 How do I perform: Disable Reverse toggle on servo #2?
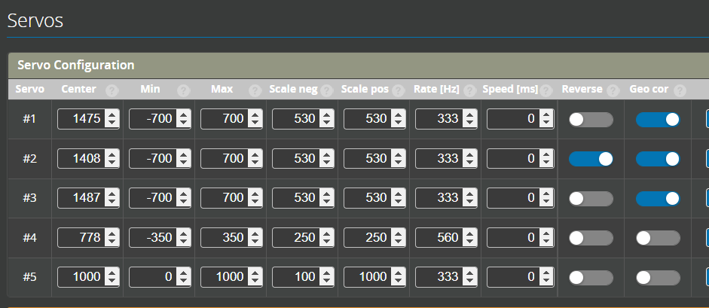591,159
